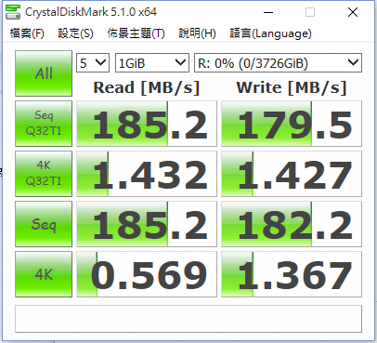
Task: Click the 4K read result 0.569
Action: 147,274
